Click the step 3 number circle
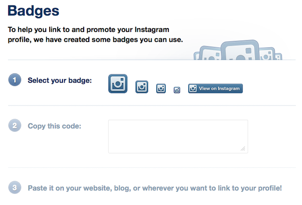 [14, 188]
